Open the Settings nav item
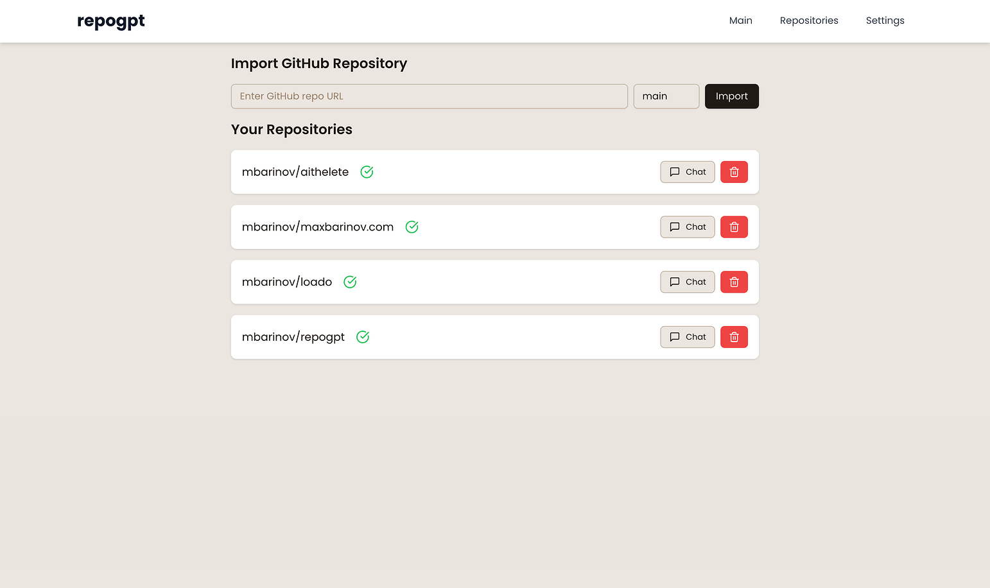Image resolution: width=990 pixels, height=588 pixels. (885, 21)
